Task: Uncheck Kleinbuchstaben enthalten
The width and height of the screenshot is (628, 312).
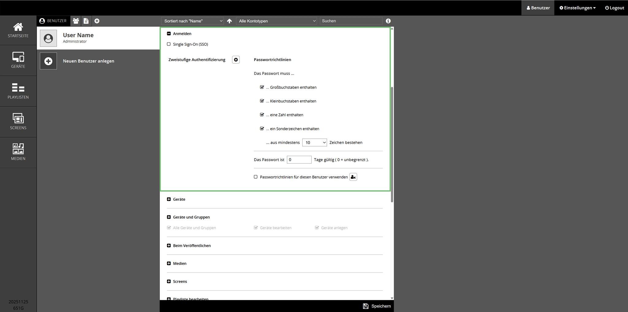Action: click(x=262, y=101)
